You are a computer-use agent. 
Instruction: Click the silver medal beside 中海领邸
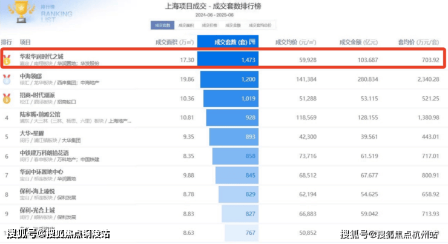pos(6,79)
